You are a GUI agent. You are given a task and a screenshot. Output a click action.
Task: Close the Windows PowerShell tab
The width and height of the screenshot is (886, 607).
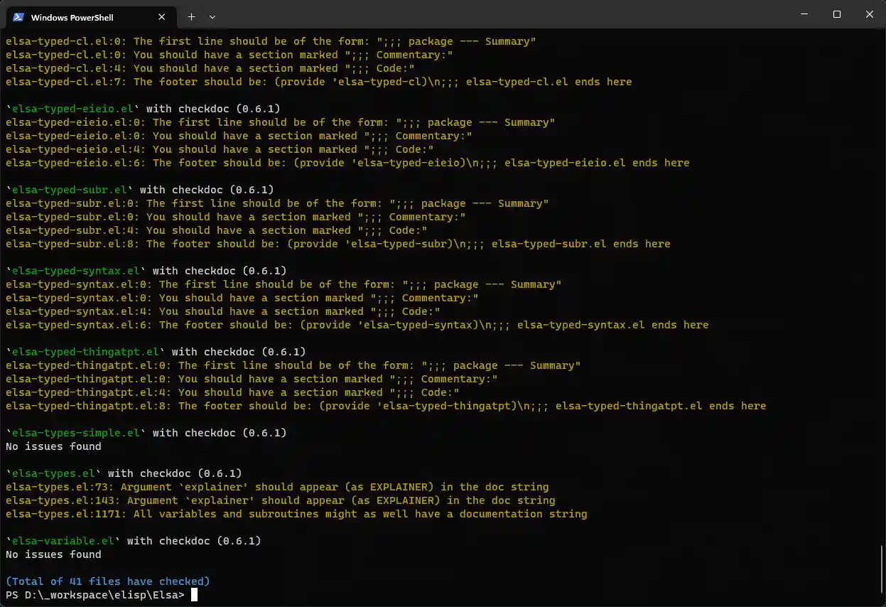[162, 17]
